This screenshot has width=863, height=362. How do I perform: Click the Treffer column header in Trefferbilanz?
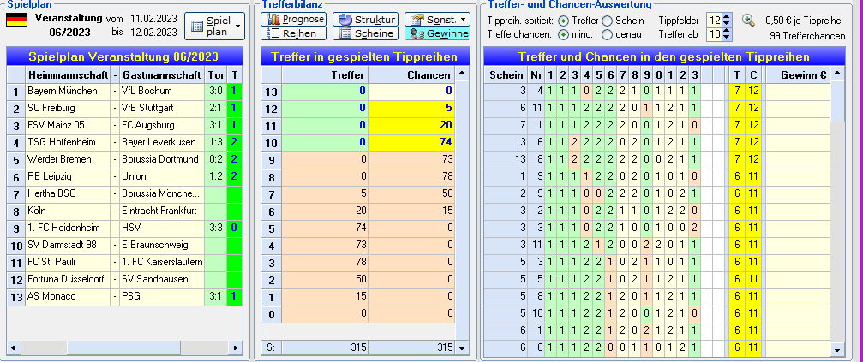[x=325, y=74]
